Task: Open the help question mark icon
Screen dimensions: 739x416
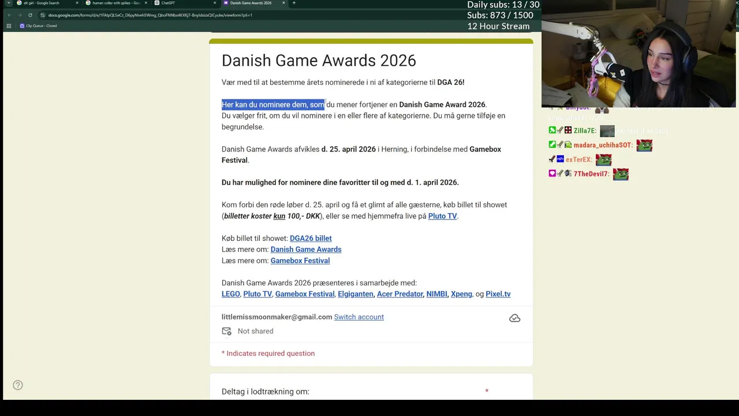Action: click(18, 385)
